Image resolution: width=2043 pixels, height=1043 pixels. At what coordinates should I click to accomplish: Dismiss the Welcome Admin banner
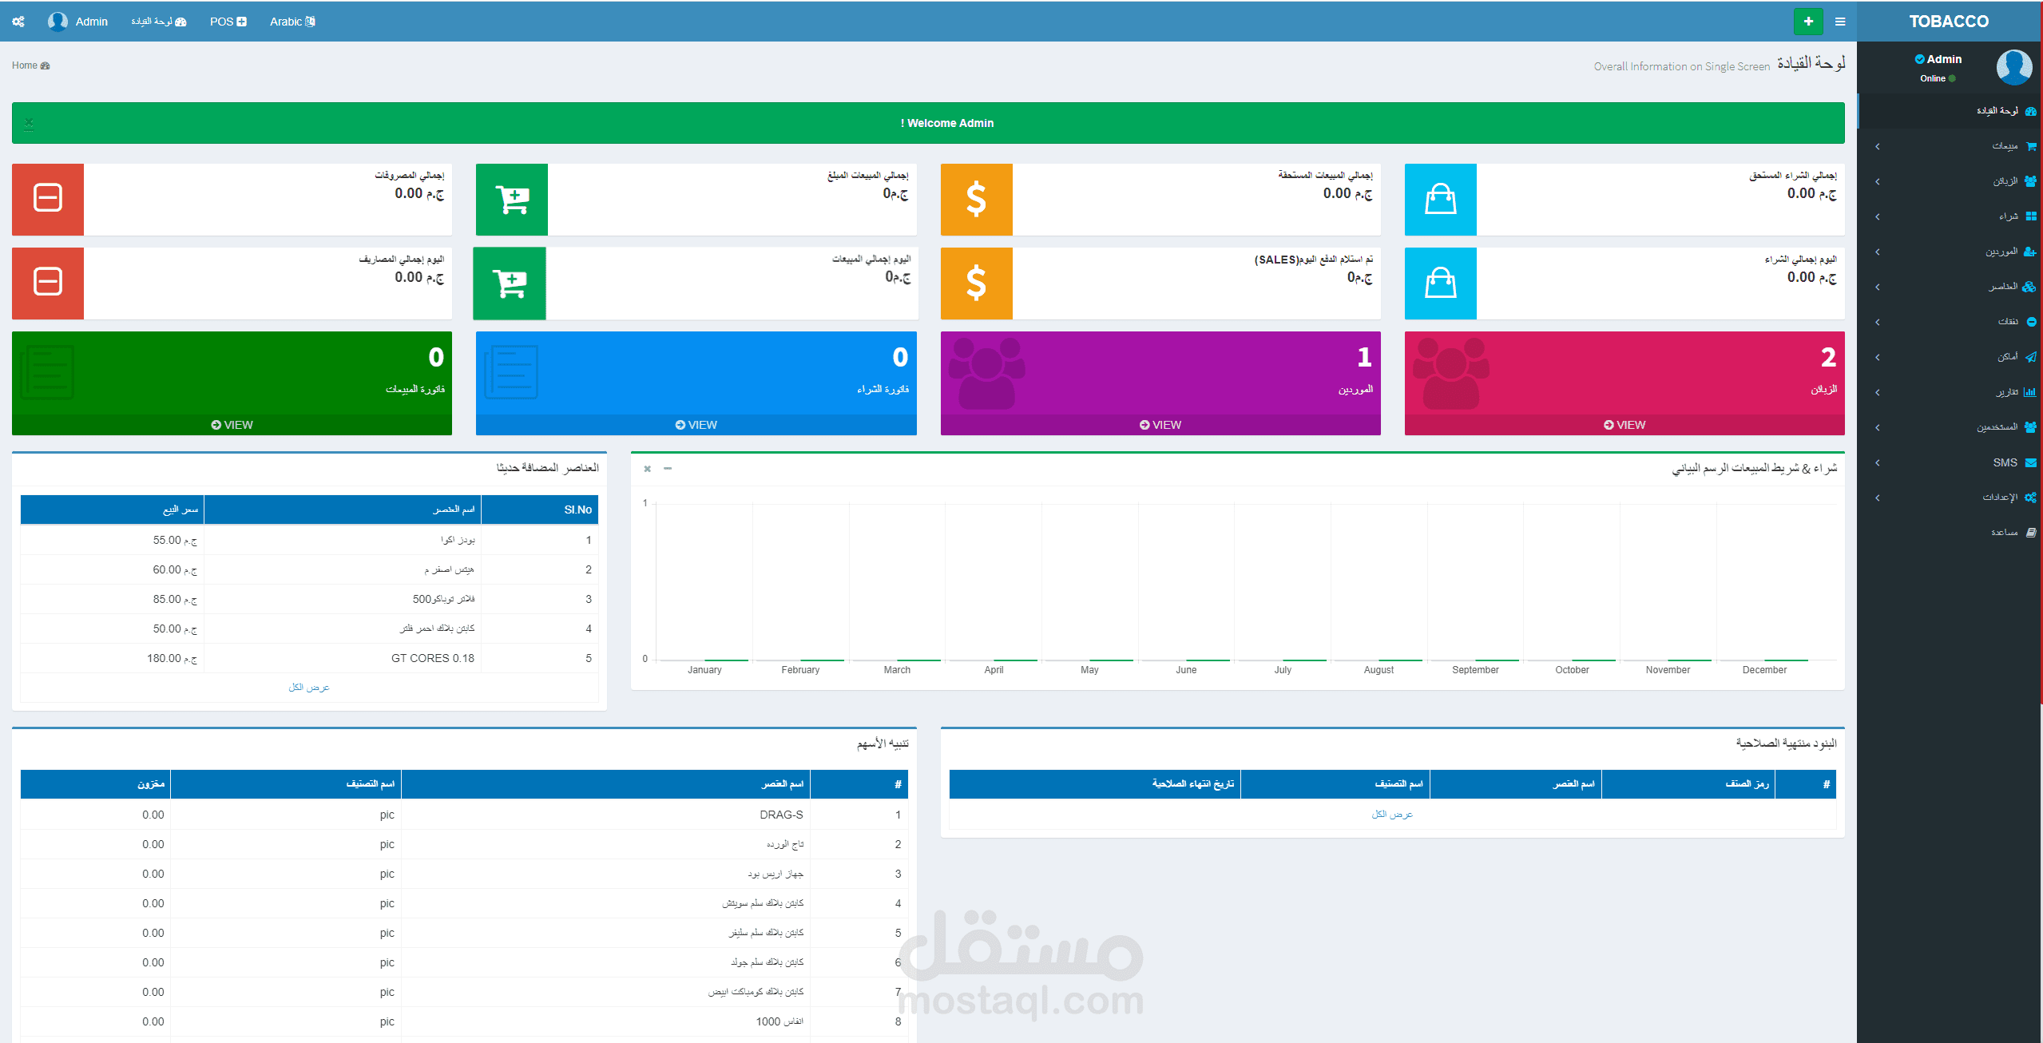pyautogui.click(x=29, y=123)
